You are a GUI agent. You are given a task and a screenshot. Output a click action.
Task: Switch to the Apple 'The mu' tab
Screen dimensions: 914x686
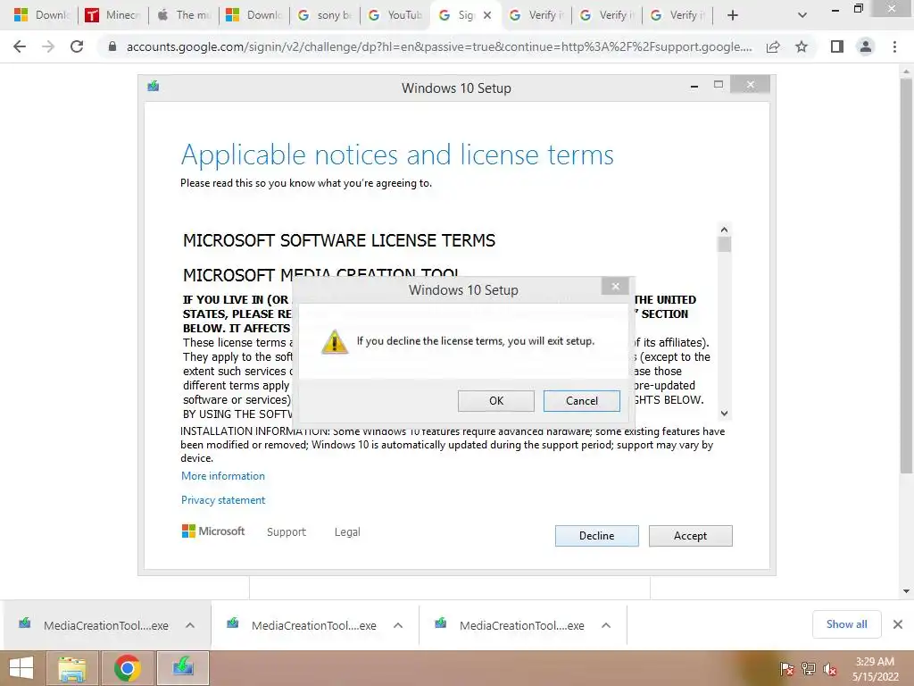tap(184, 15)
